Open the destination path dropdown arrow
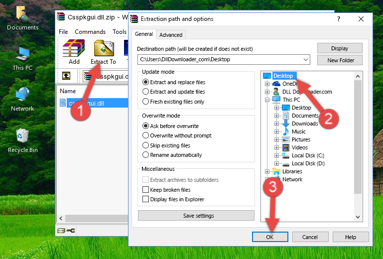Screen dimensions: 383x259 coord(306,59)
